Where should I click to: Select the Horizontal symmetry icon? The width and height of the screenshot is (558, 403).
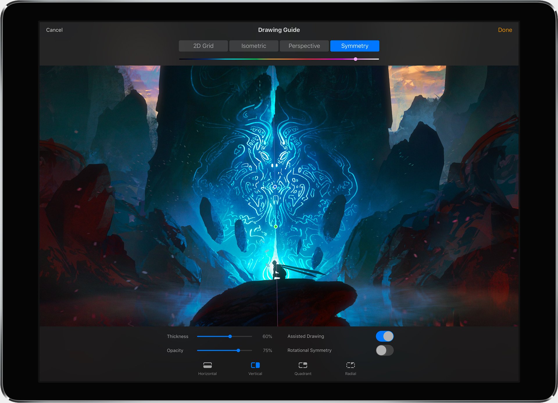tap(207, 365)
